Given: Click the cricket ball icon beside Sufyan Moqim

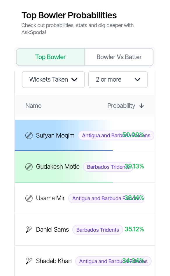Looking at the screenshot, I should 29,135.
